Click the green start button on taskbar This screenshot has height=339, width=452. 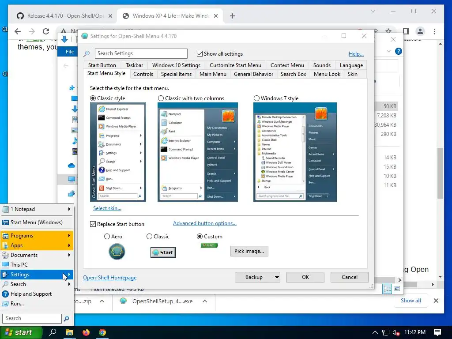[x=21, y=332]
